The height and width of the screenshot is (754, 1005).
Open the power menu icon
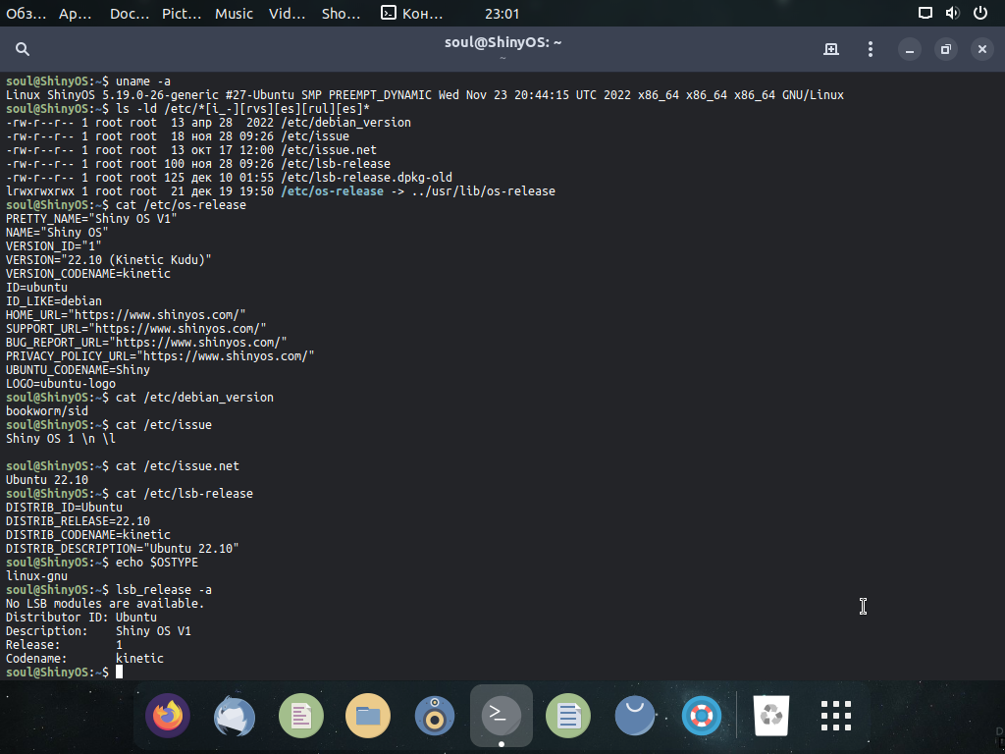tap(980, 13)
